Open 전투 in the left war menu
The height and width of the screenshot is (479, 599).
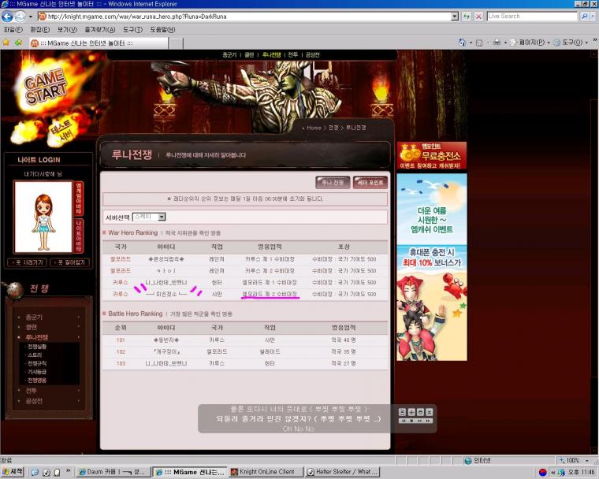click(x=31, y=391)
